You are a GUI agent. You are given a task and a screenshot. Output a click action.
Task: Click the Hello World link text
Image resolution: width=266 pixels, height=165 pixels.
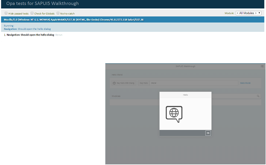point(245,83)
